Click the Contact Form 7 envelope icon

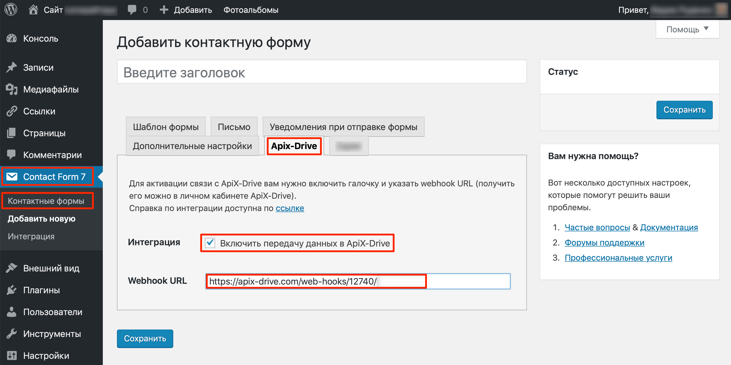click(x=12, y=177)
